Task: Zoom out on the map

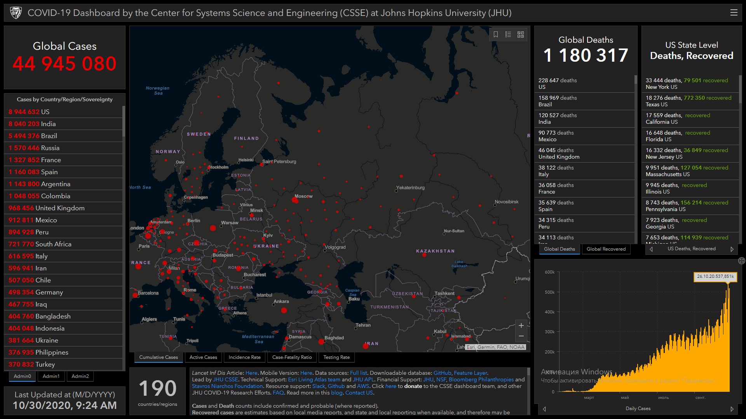Action: coord(521,336)
